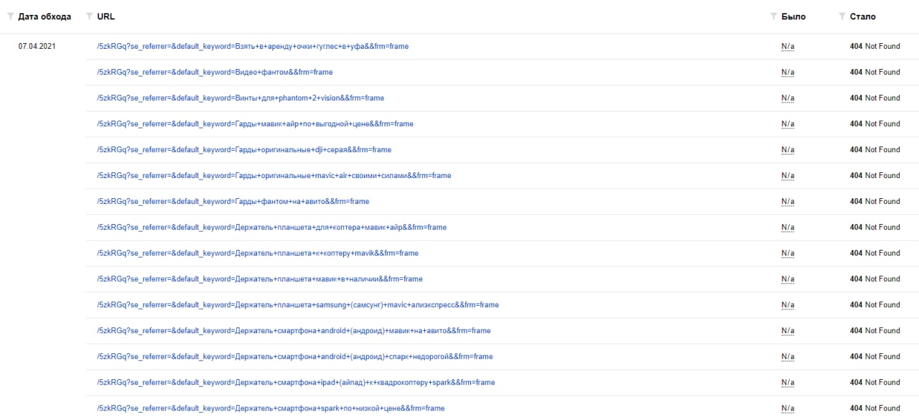Open URL Держатель+смартфона+ipad+(айпад)+к+квадрокоптеру+spark
The height and width of the screenshot is (420, 919).
point(296,382)
